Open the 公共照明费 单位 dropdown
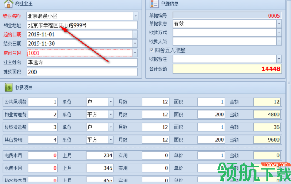Screen dimensions: 291x184 click(x=111, y=102)
